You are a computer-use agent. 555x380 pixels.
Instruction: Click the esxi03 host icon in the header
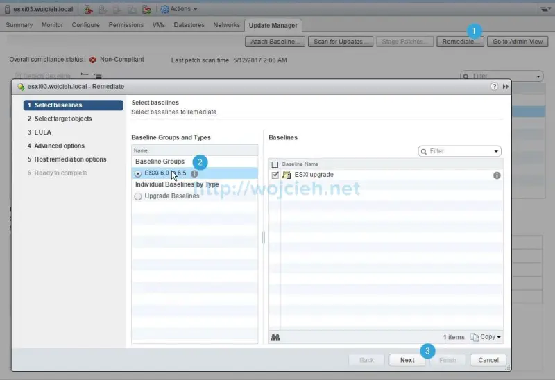coord(8,9)
